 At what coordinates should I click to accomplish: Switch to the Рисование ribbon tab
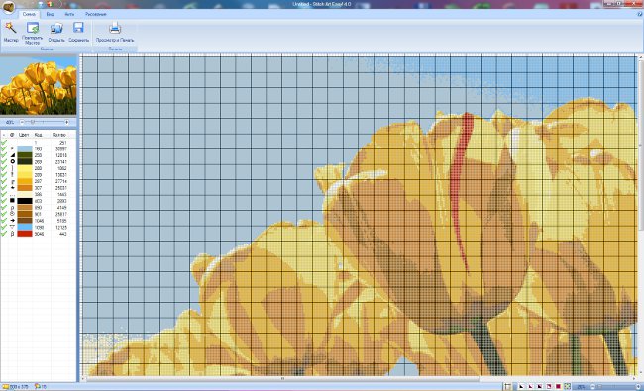(x=96, y=14)
